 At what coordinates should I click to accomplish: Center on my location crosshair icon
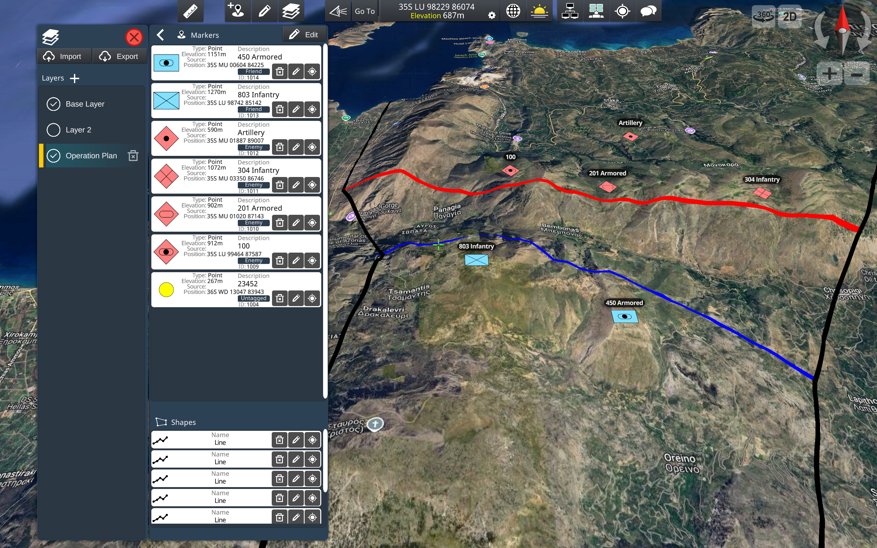622,11
